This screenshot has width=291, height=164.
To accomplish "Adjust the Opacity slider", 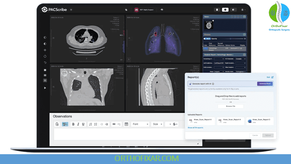I will [x=232, y=39].
